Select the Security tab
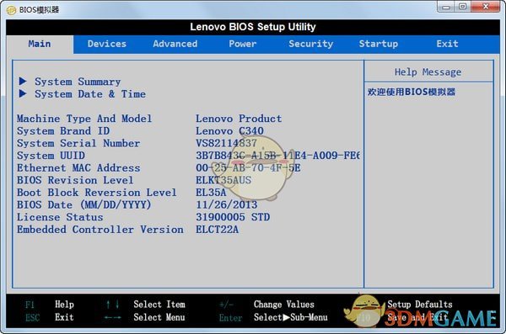Viewport: 506px width, 334px height. pyautogui.click(x=310, y=44)
